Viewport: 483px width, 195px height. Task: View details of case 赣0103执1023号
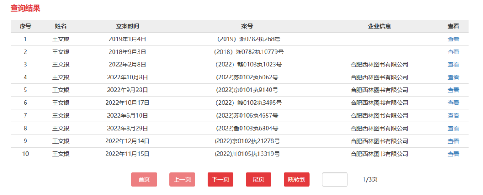pyautogui.click(x=453, y=65)
